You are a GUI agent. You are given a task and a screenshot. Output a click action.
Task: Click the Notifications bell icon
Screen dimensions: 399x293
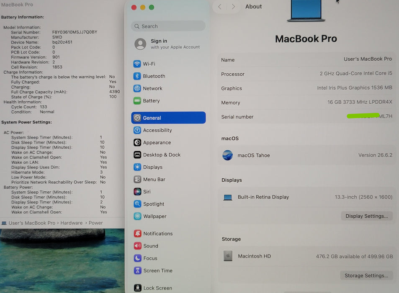coord(137,234)
